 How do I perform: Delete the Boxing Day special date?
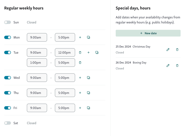tap(177, 66)
